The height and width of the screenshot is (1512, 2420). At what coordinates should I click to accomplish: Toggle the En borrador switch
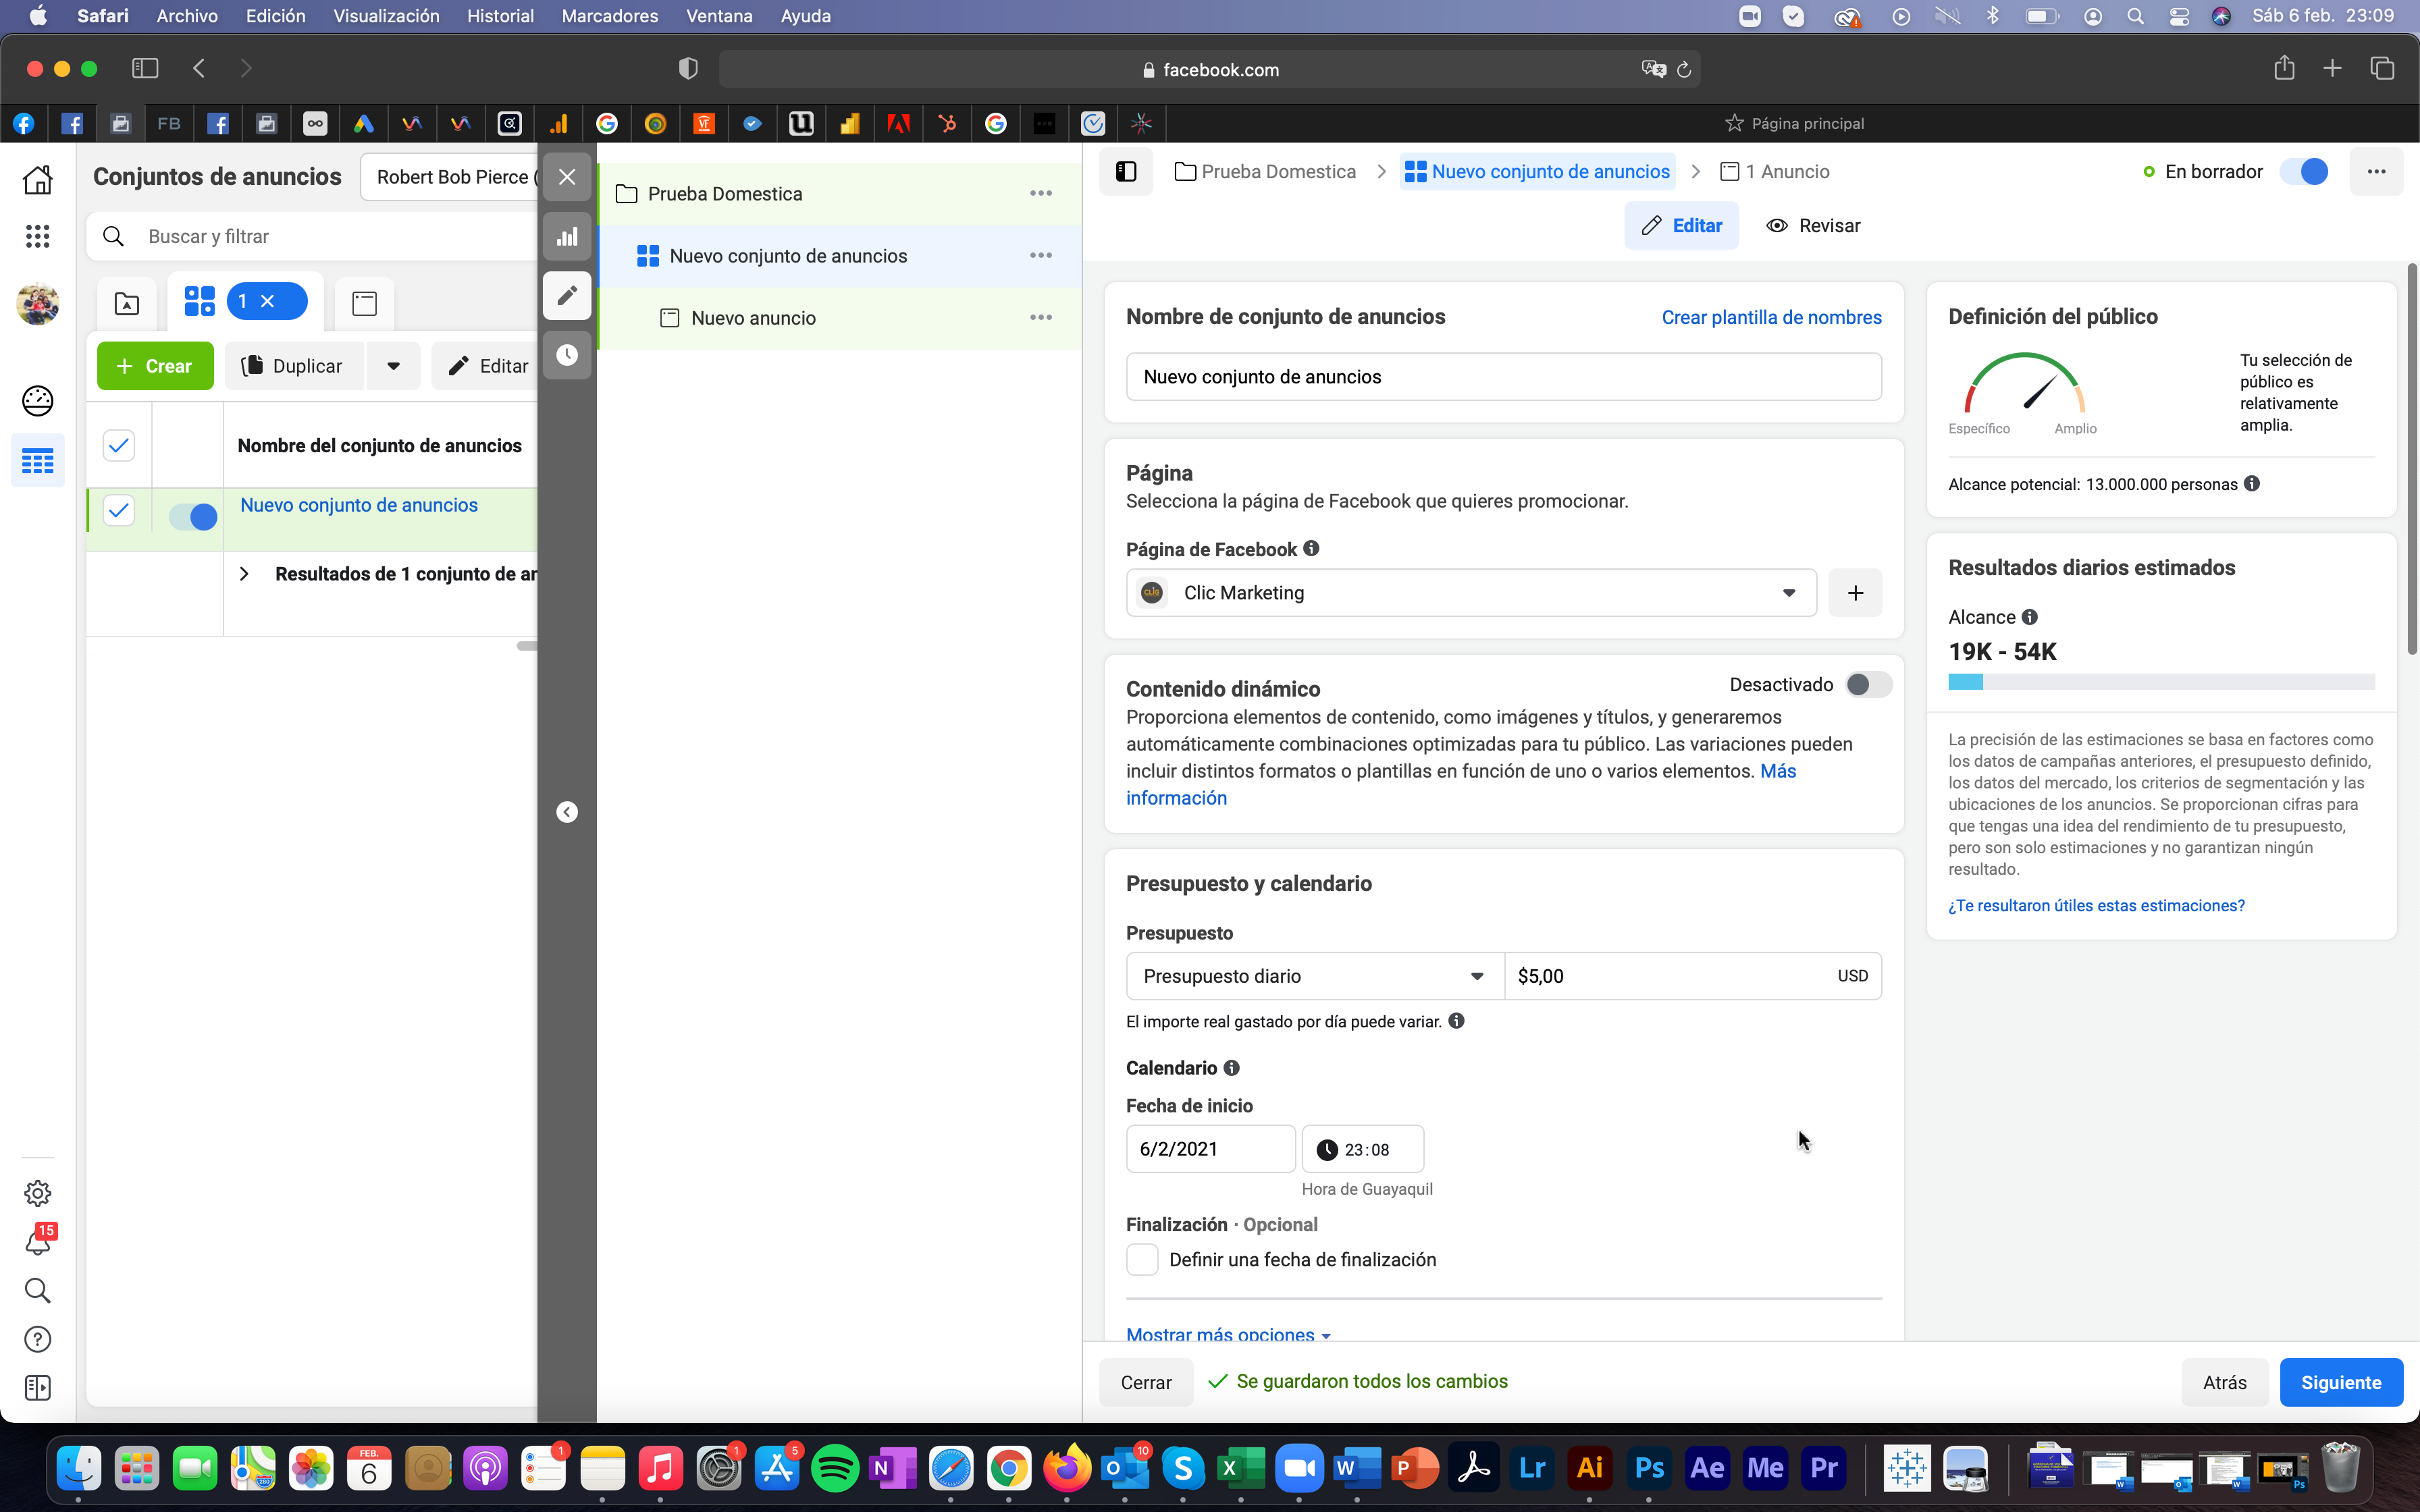(2304, 172)
